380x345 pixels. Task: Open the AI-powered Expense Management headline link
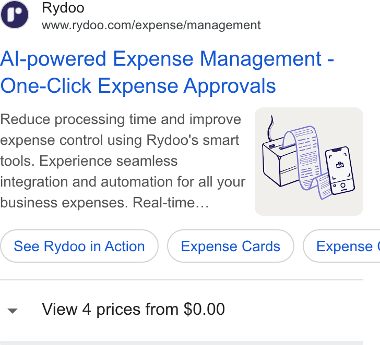pos(167,72)
